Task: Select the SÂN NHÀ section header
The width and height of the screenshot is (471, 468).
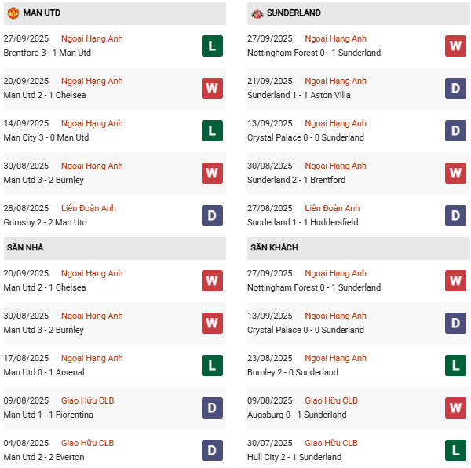Action: 24,248
